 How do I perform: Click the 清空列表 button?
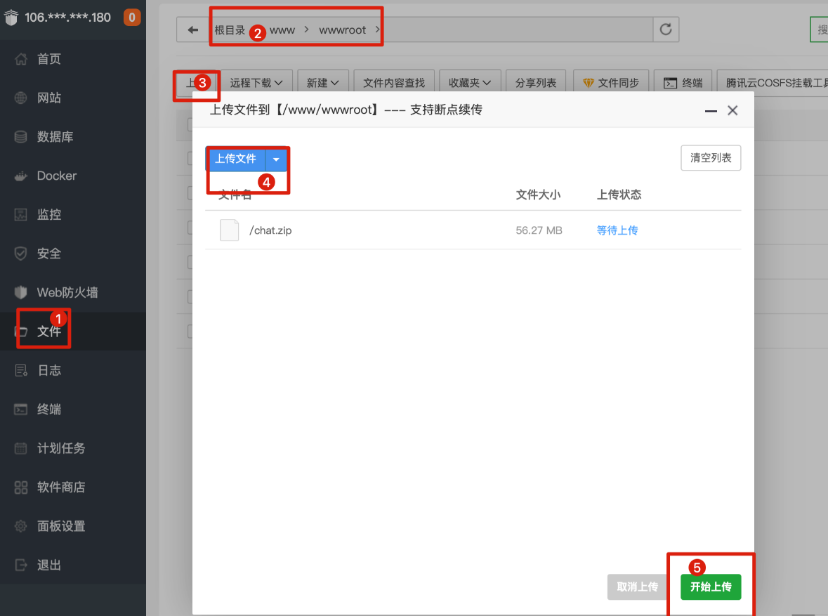[711, 158]
